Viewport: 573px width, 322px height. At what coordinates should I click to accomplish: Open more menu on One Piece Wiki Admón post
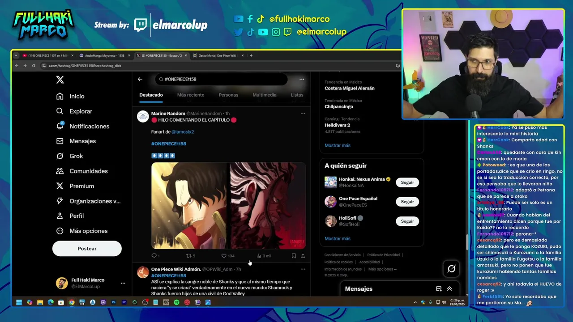303,269
